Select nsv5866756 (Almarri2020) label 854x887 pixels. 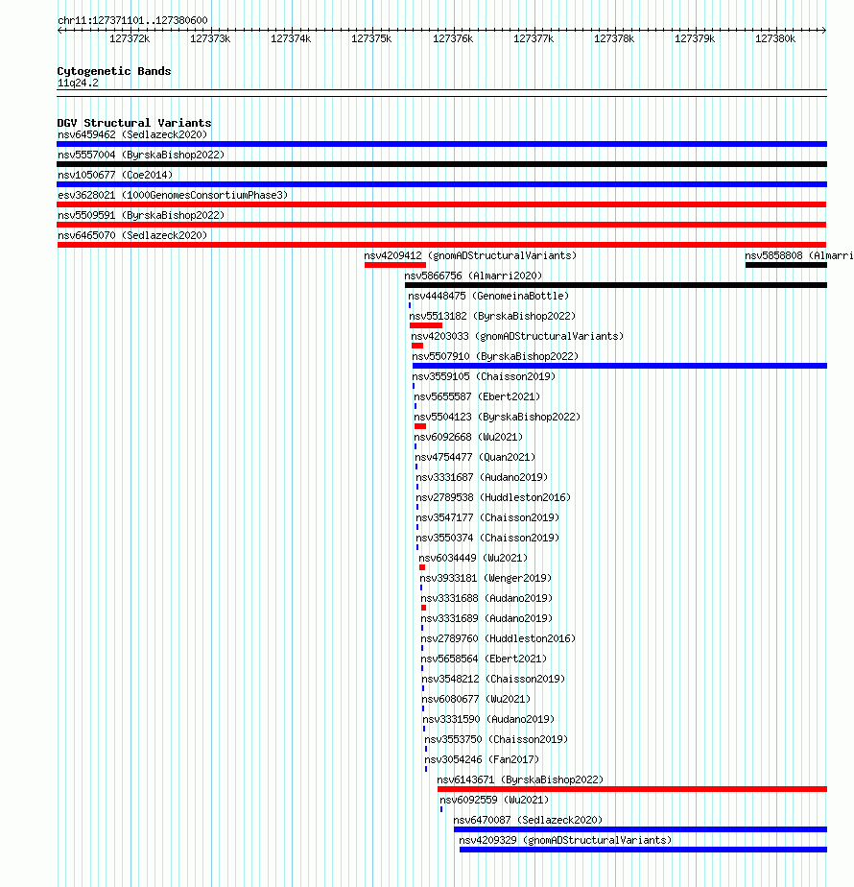[473, 276]
